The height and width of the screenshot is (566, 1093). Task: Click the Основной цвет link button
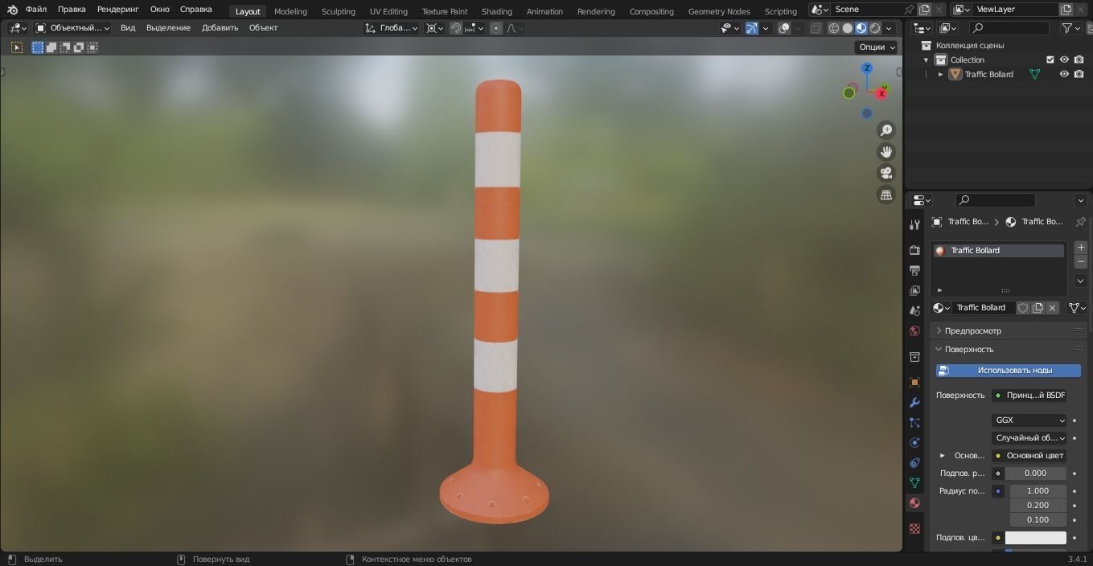click(1029, 456)
